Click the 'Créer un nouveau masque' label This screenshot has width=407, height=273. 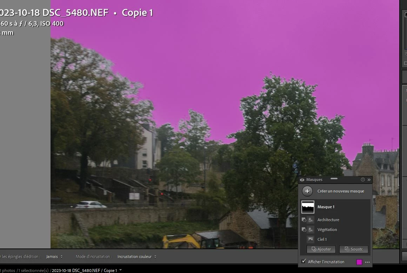pyautogui.click(x=341, y=191)
